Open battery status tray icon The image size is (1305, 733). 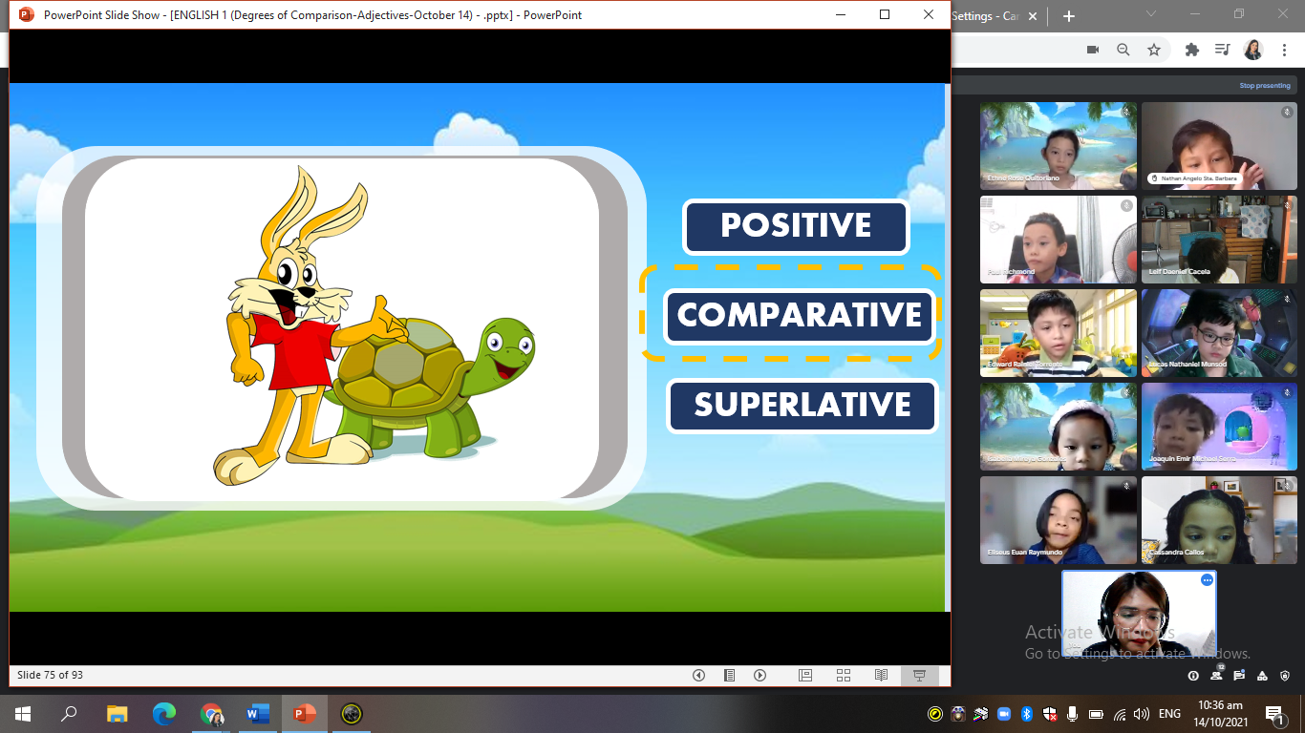(1096, 714)
